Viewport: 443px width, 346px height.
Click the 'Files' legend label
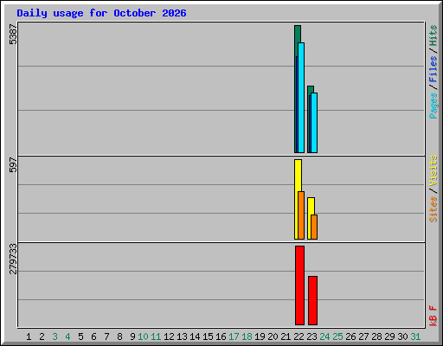point(433,69)
